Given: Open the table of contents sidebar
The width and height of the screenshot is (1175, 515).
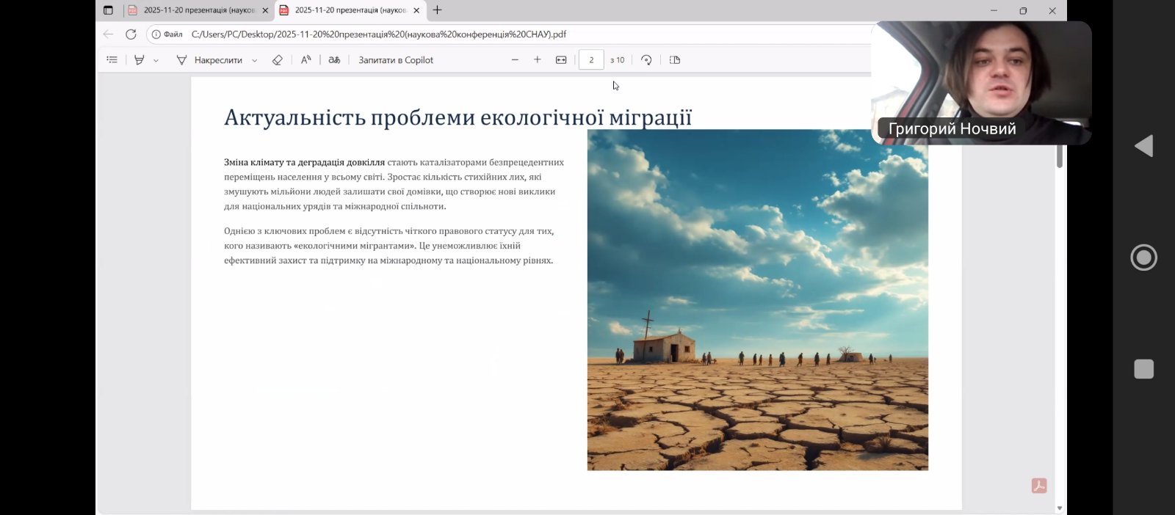Looking at the screenshot, I should tap(112, 60).
